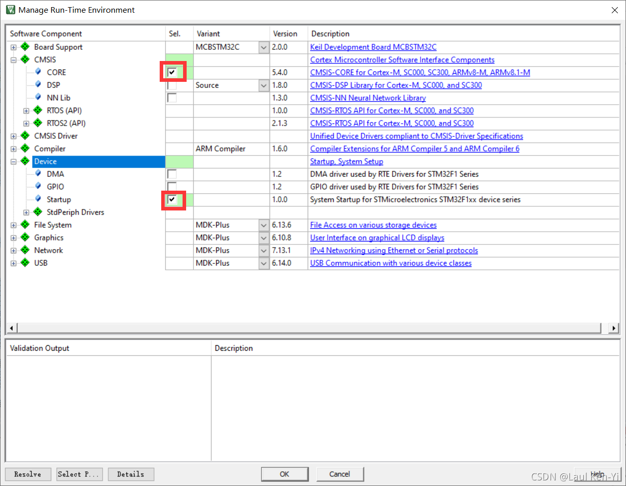Click the Software Component column header
The width and height of the screenshot is (626, 486).
pyautogui.click(x=86, y=34)
